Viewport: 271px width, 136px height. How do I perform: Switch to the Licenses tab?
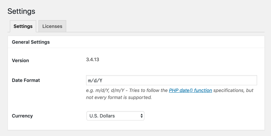(x=52, y=26)
